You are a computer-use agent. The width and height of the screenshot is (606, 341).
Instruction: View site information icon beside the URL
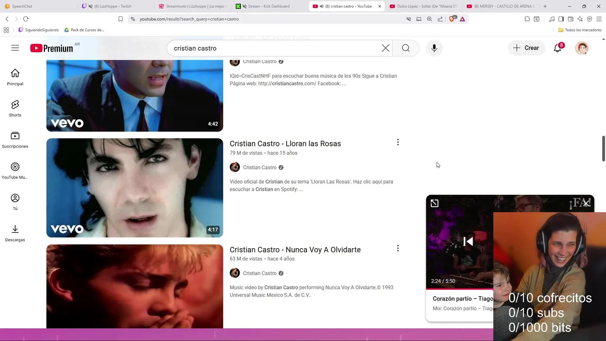point(133,19)
